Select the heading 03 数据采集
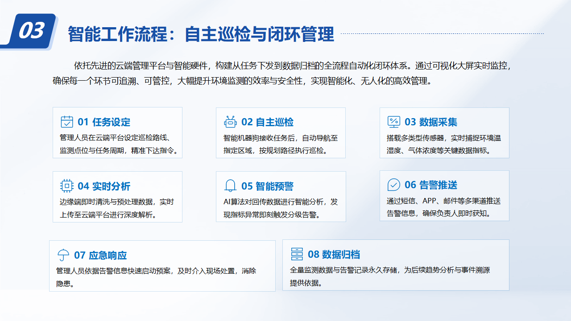The height and width of the screenshot is (321, 571). (x=431, y=122)
